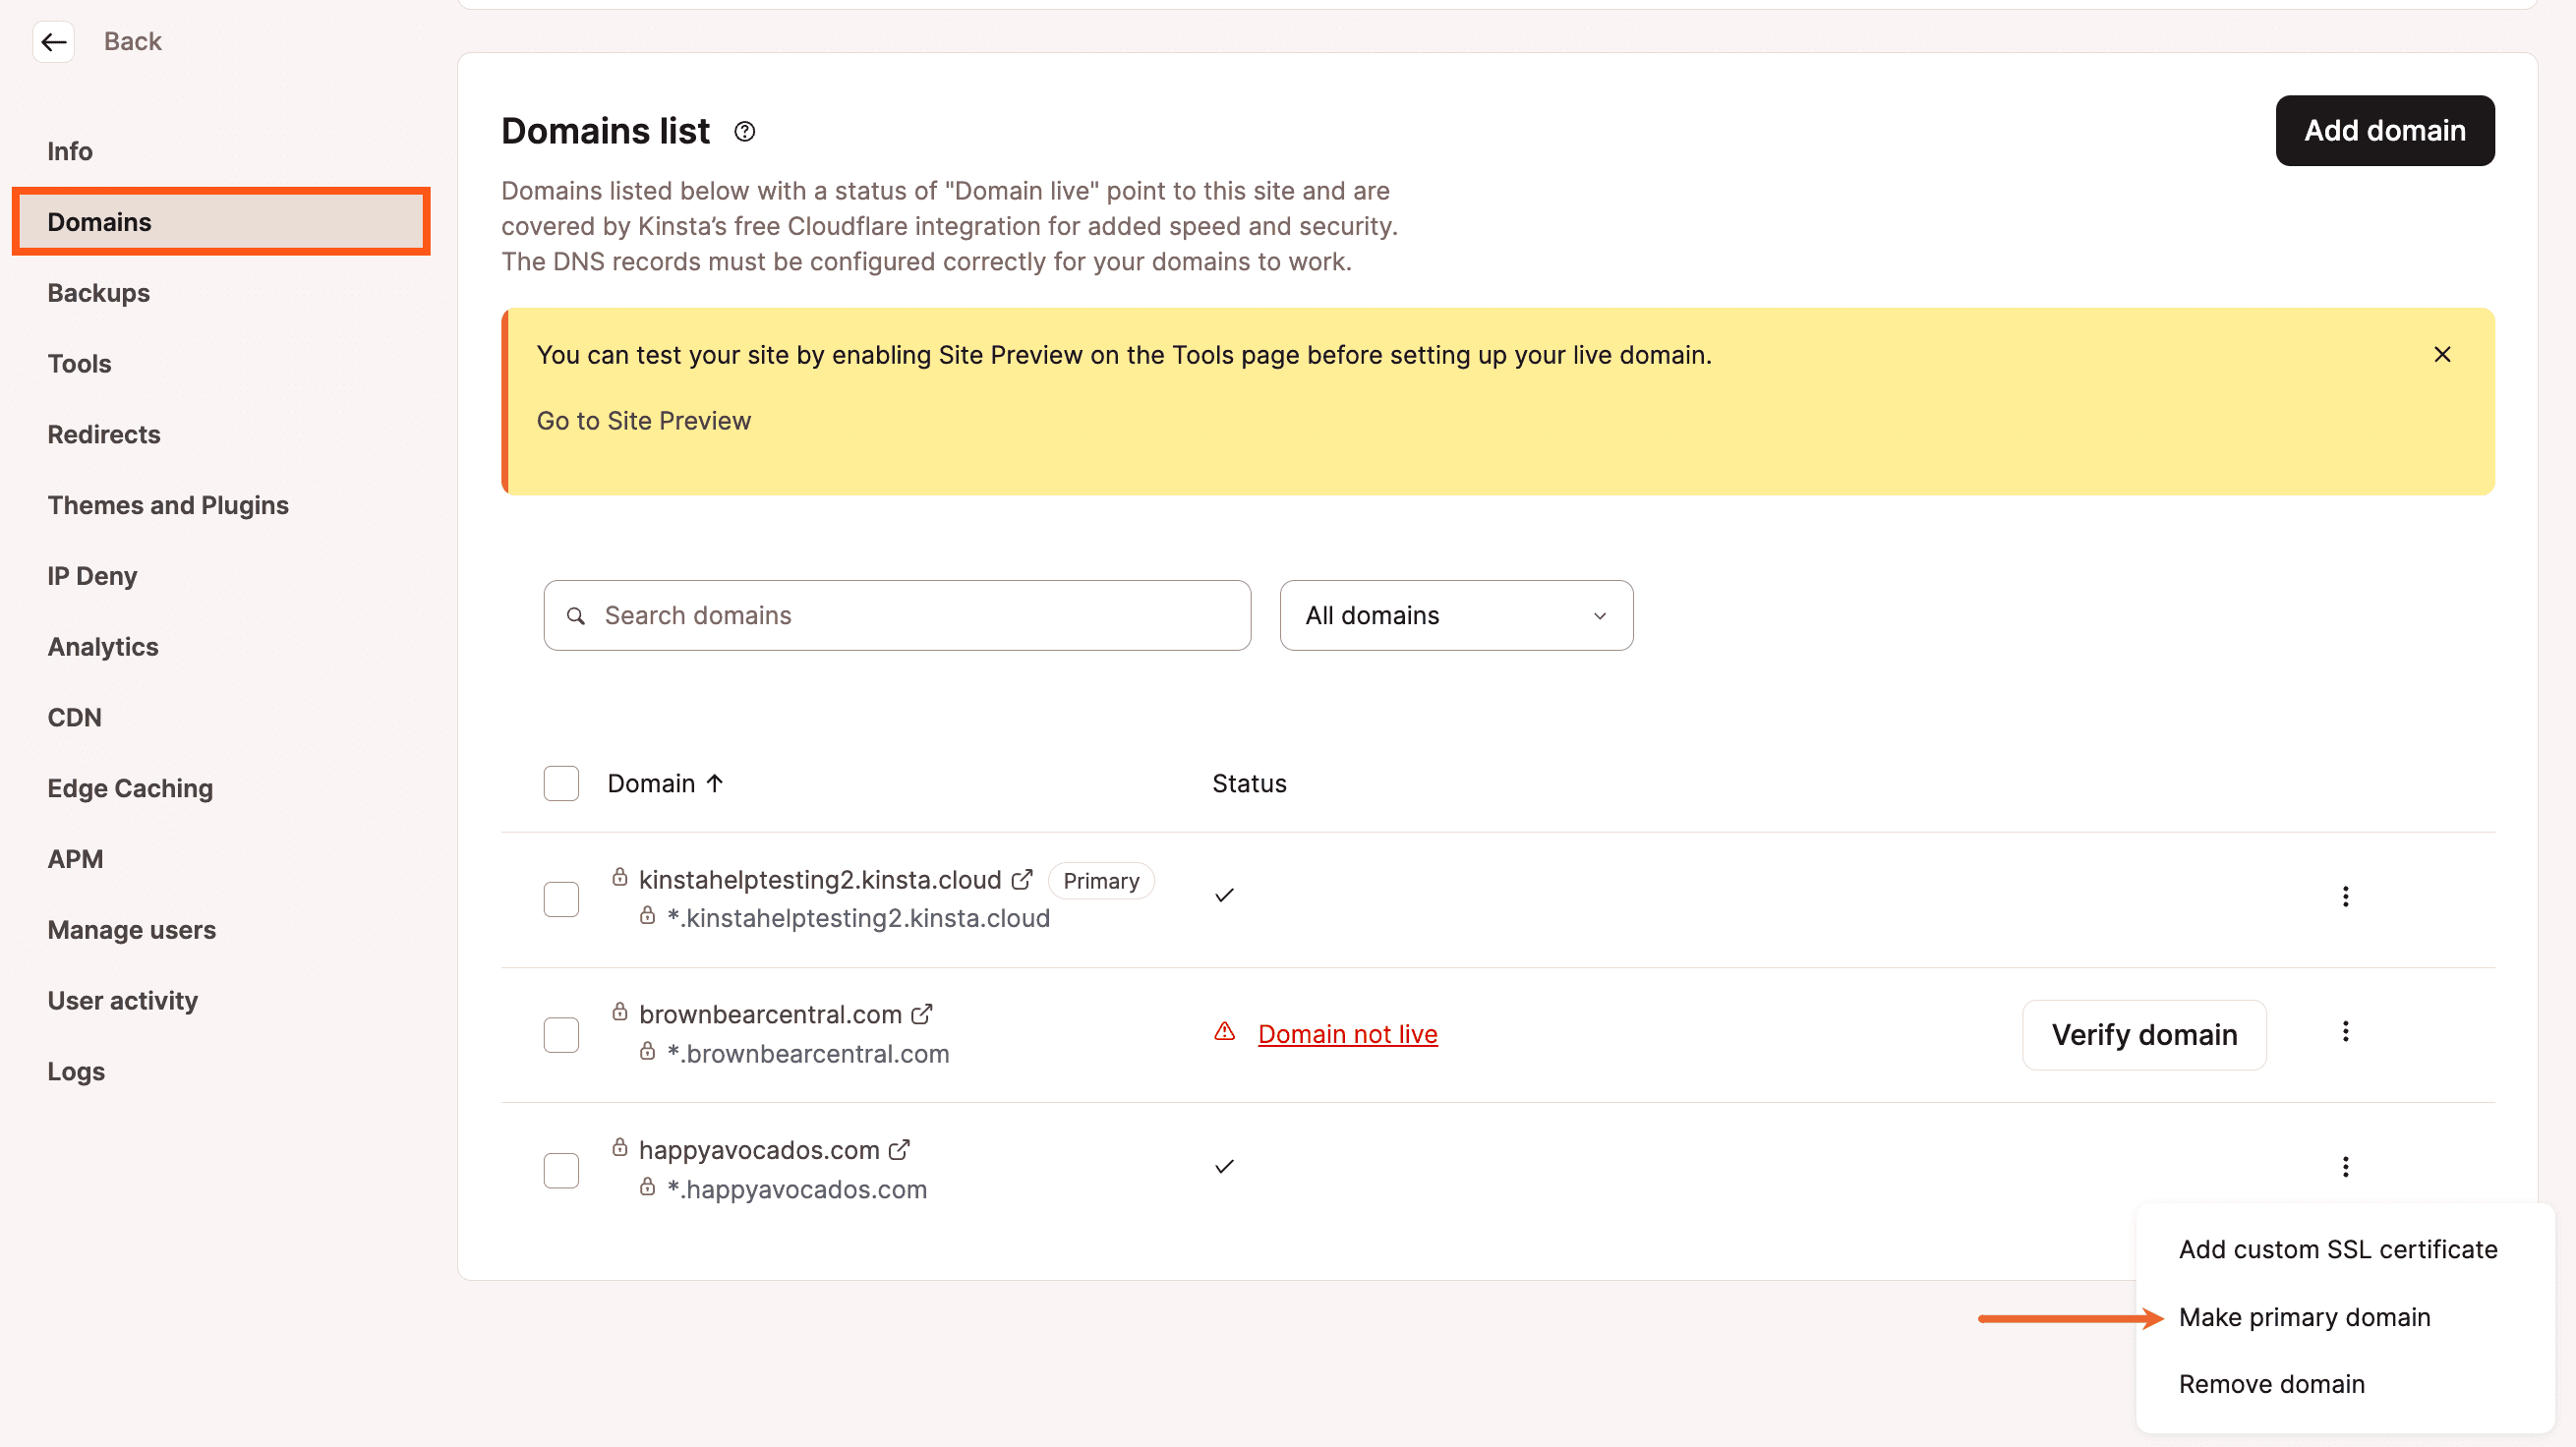2576x1447 pixels.
Task: Click the lock icon on brownbearcentral.com
Action: tap(619, 1012)
